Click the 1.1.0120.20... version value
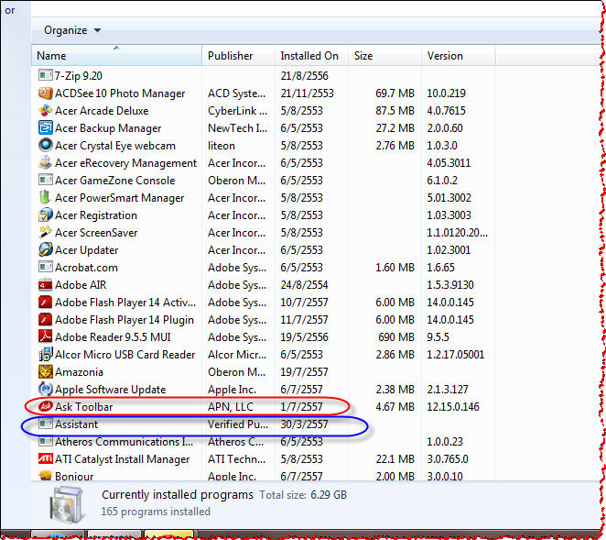Image resolution: width=606 pixels, height=540 pixels. pos(457,233)
